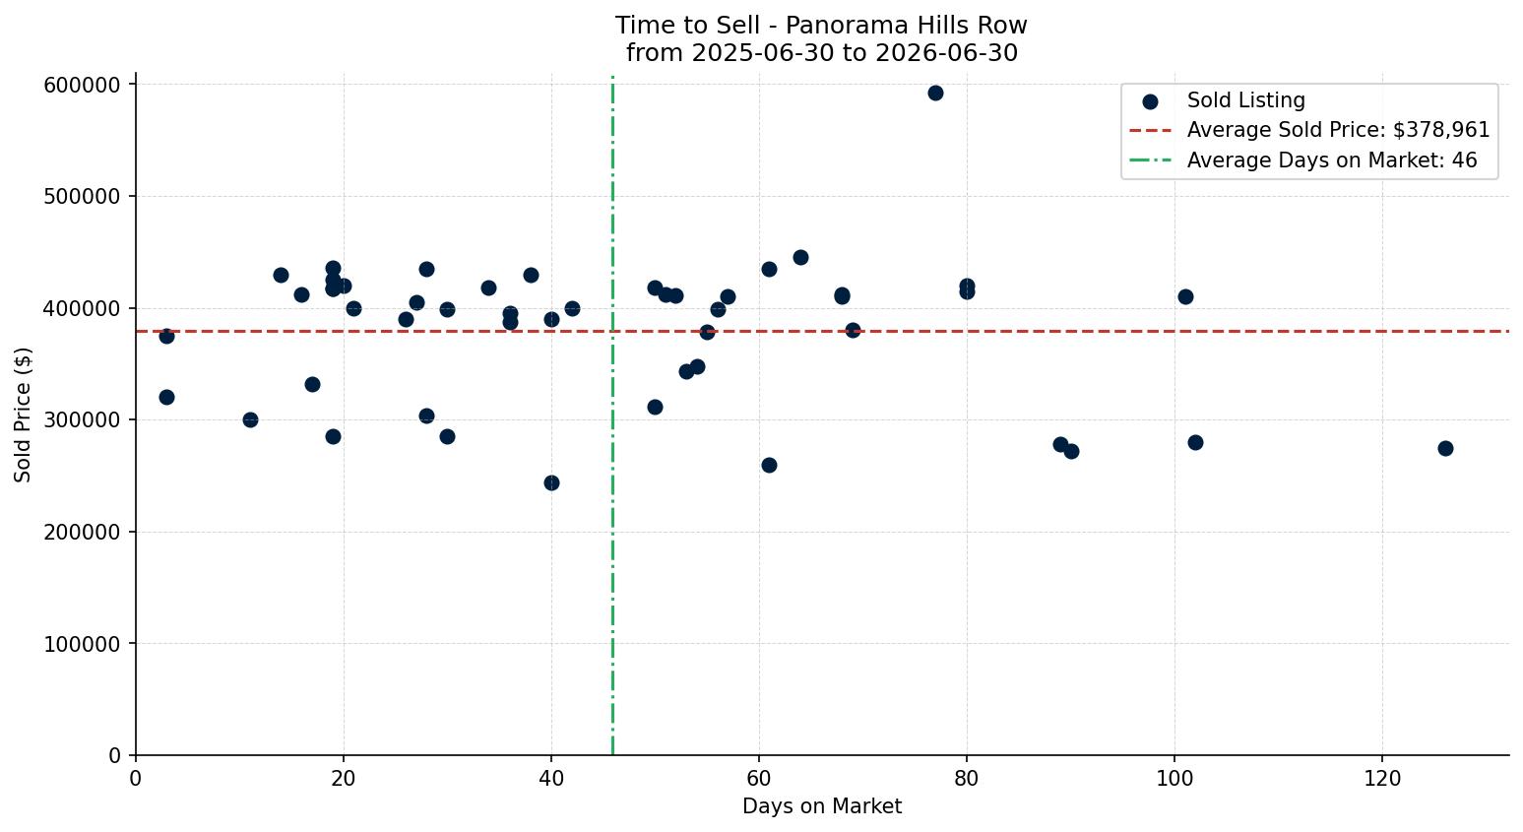Click the date range subtitle text

pos(821,53)
